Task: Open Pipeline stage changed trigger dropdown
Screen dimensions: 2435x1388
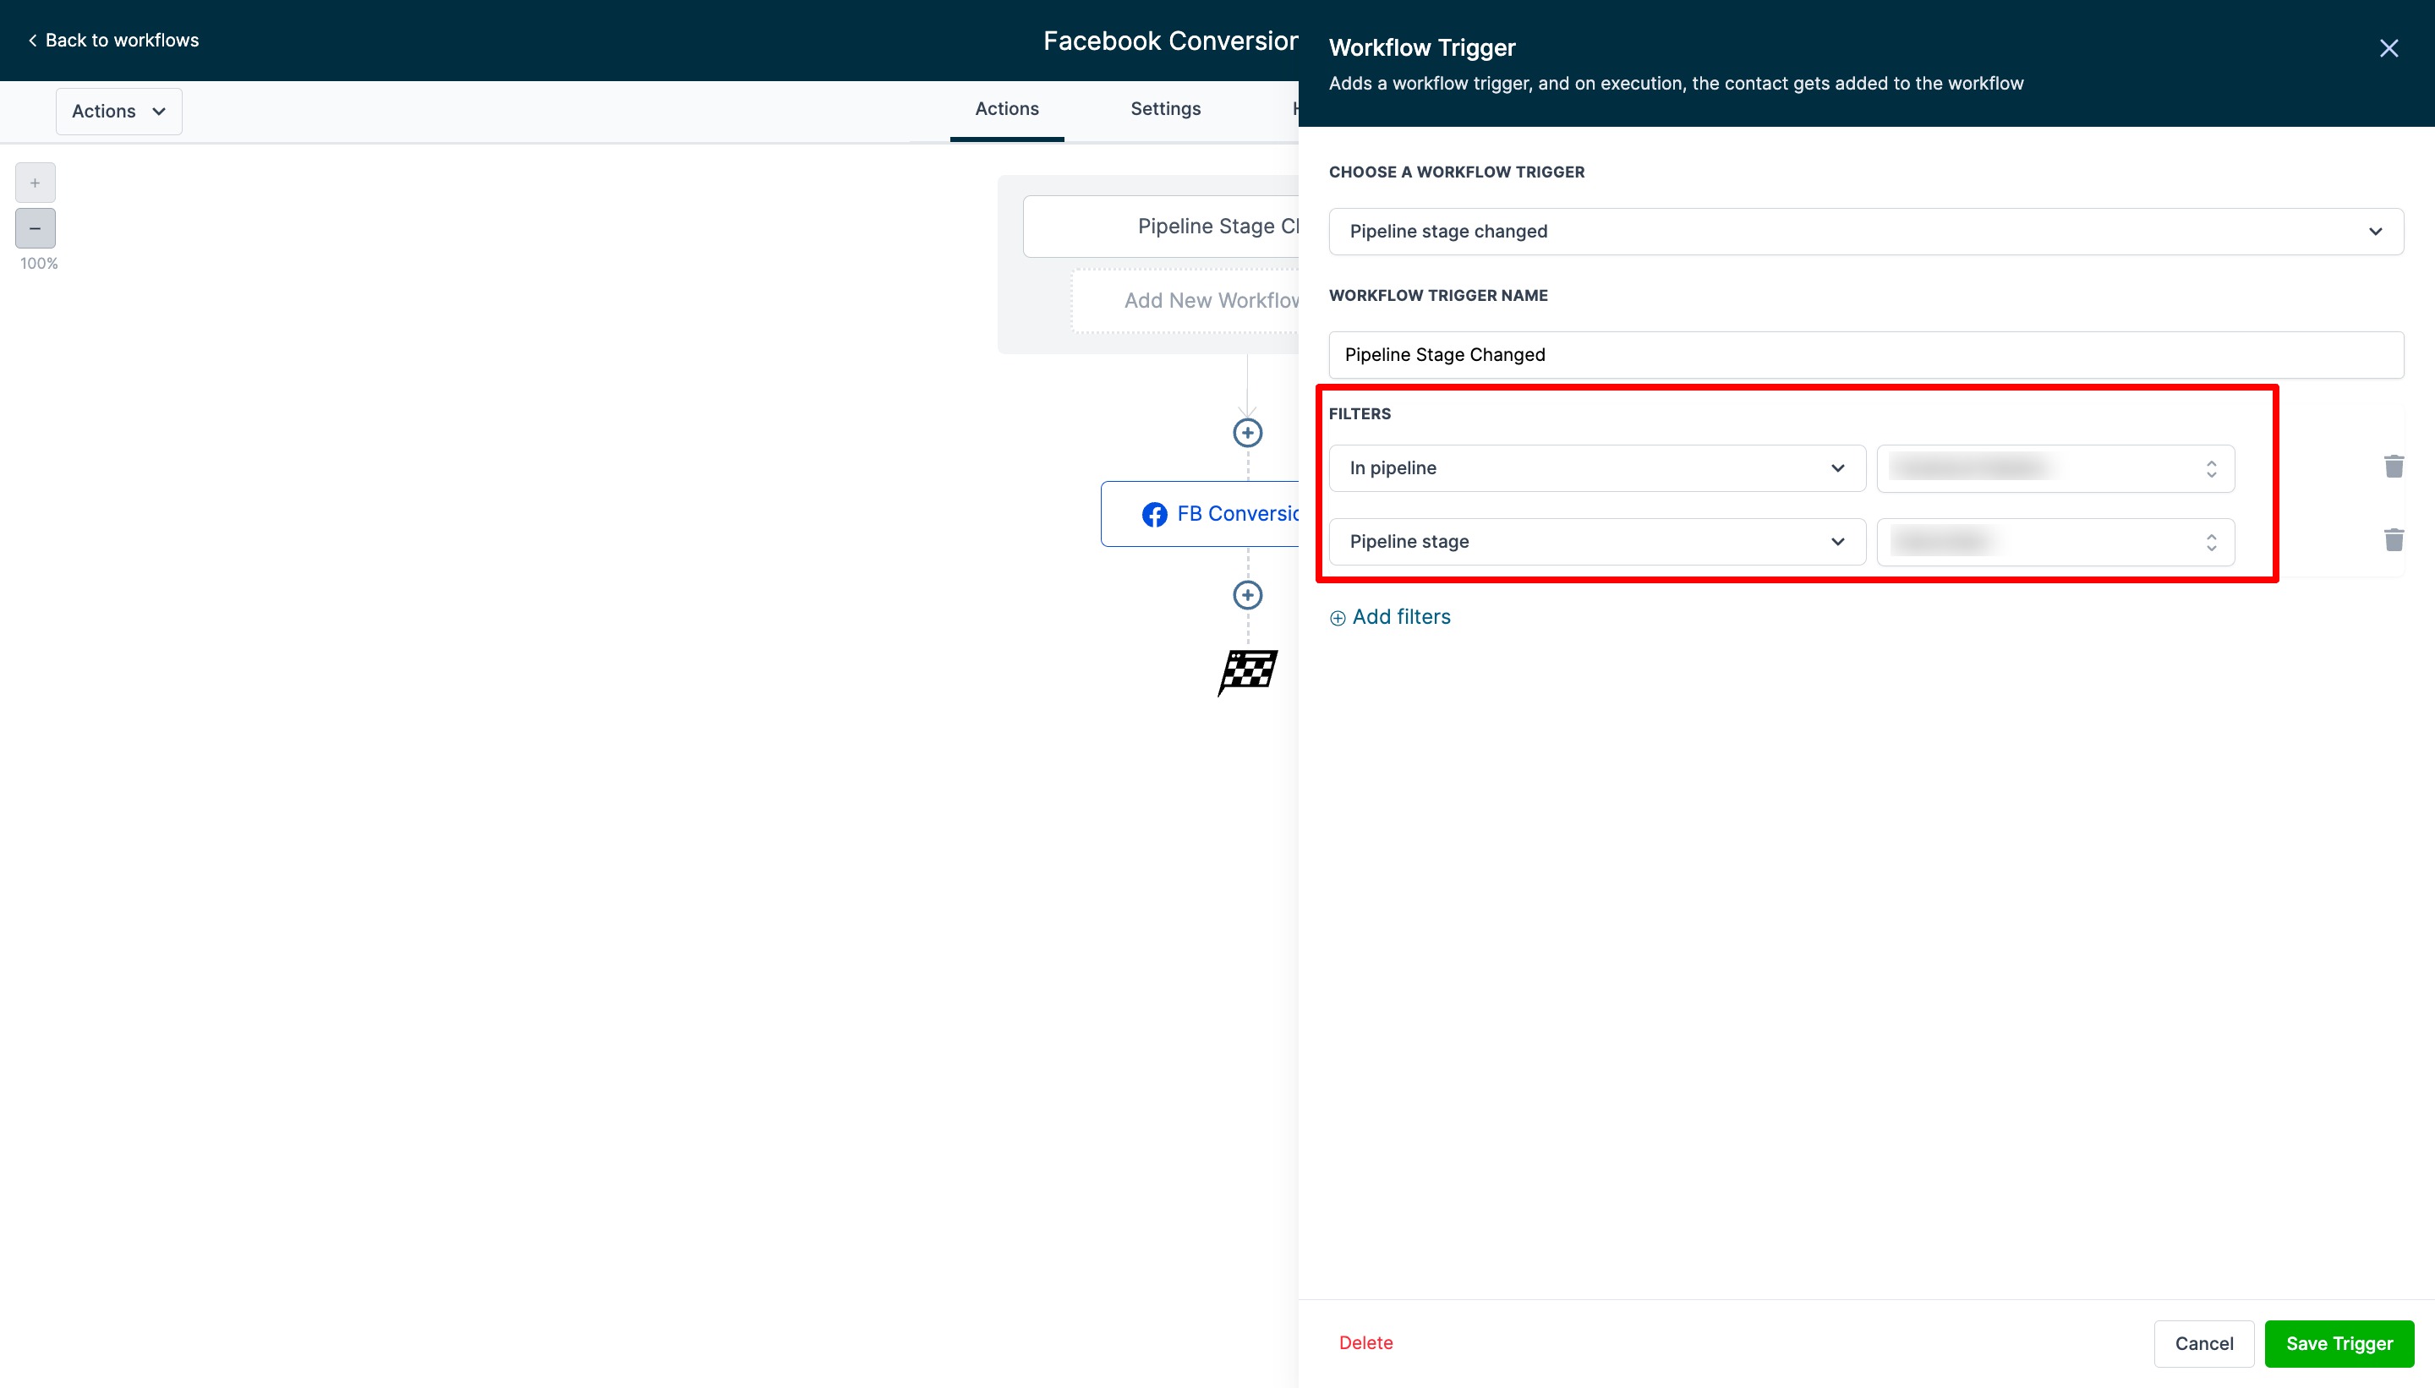Action: tap(1865, 232)
